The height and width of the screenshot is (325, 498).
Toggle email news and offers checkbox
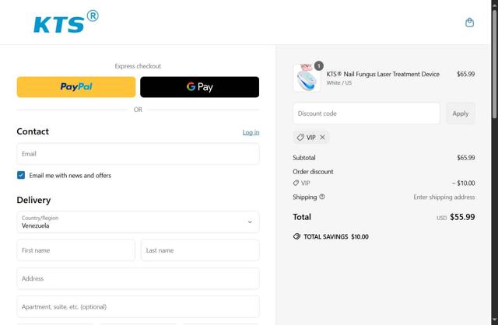pyautogui.click(x=21, y=176)
